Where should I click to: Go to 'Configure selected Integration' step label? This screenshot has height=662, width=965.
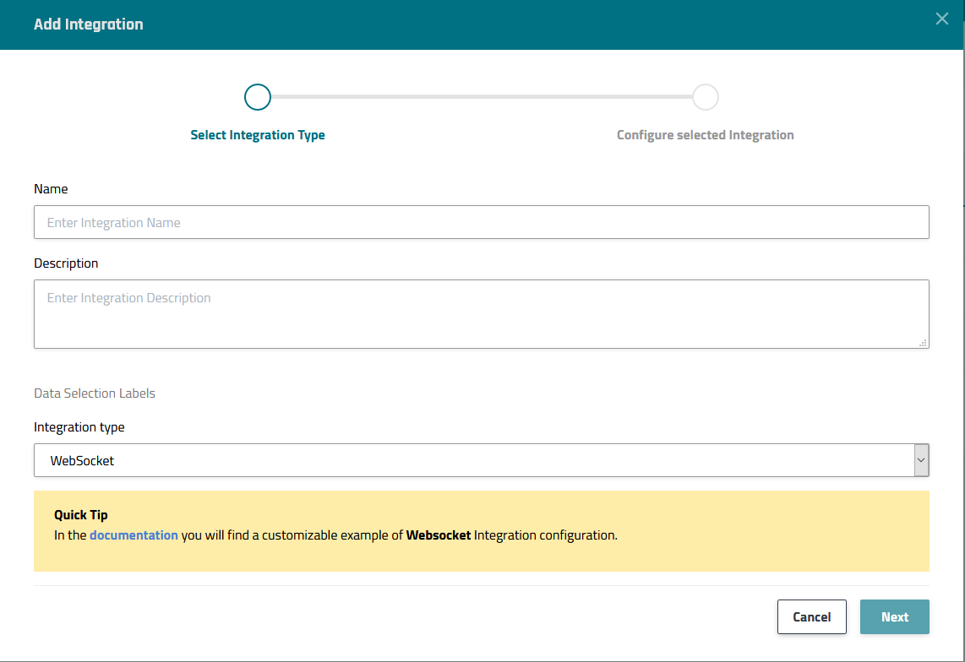pos(705,135)
